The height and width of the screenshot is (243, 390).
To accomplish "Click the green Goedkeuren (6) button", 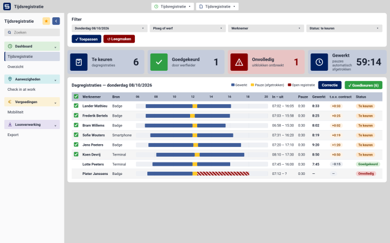I will coord(363,85).
